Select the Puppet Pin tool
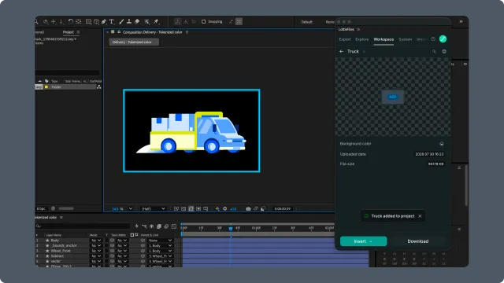504x283 pixels. click(156, 21)
